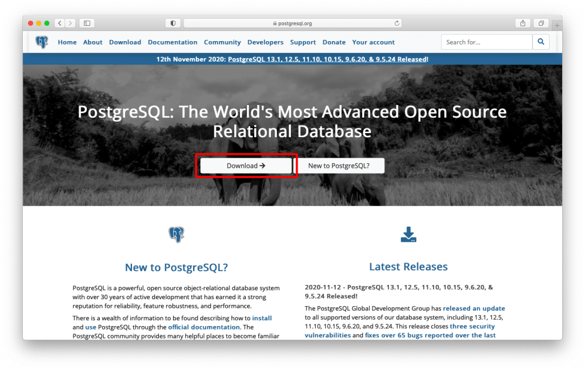Open 'three security vulnerabilities' link
This screenshot has height=370, width=585.
(x=399, y=331)
